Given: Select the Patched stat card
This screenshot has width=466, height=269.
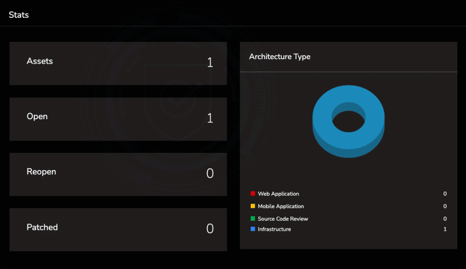Looking at the screenshot, I should click(x=118, y=230).
